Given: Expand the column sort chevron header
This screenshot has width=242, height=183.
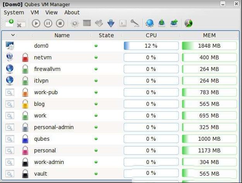Looking at the screenshot, I should (13, 35).
